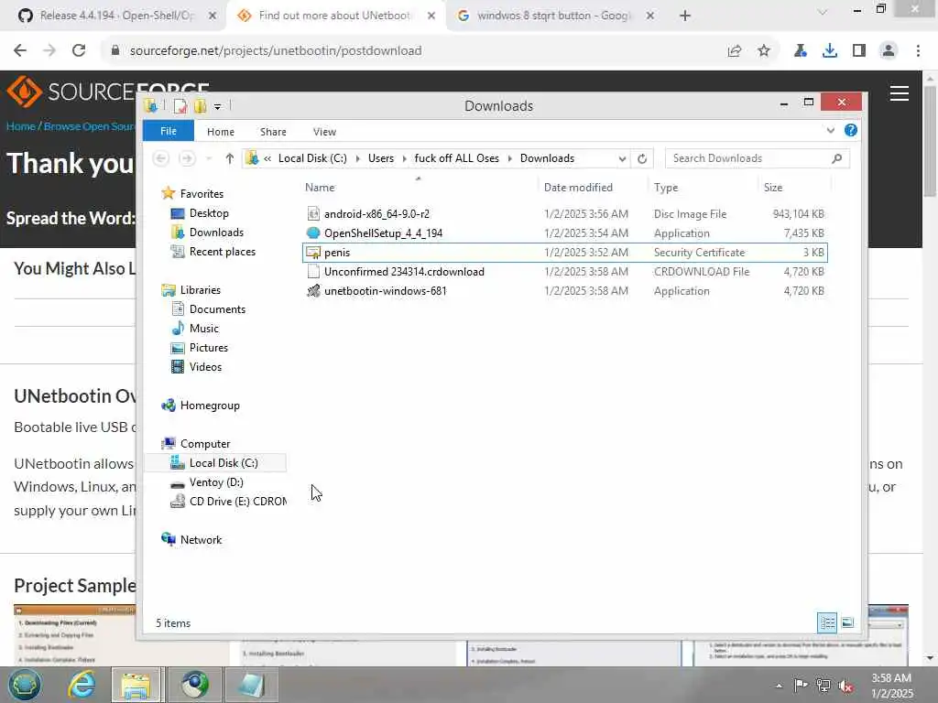
Task: Expand breadcrumb arrow after Users
Action: (404, 158)
